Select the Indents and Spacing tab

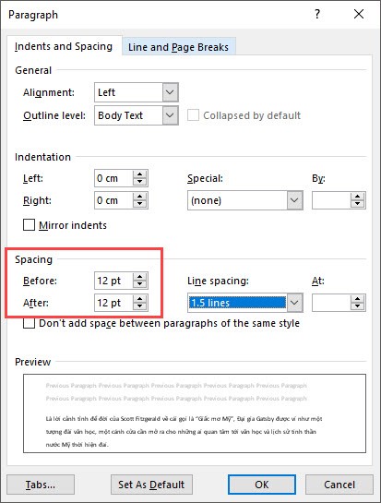(x=64, y=46)
